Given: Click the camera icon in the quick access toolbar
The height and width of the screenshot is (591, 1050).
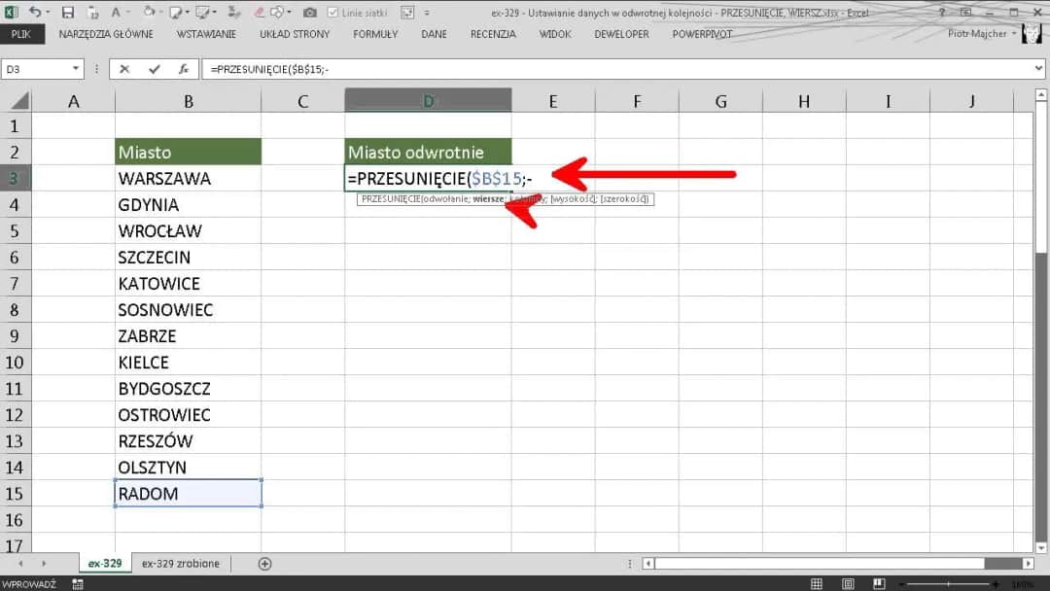Looking at the screenshot, I should tap(309, 13).
